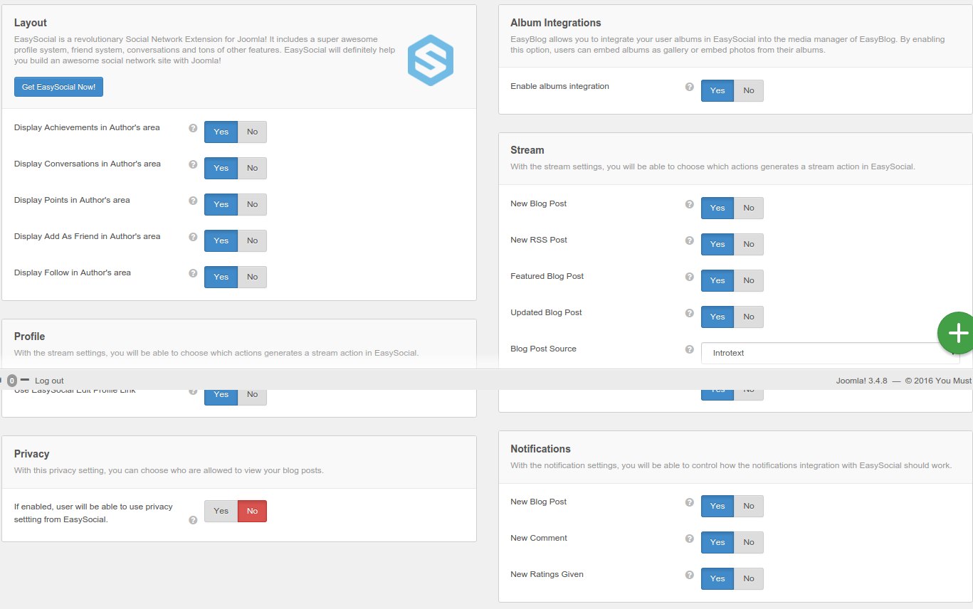Click the Stream section heading

click(x=527, y=150)
